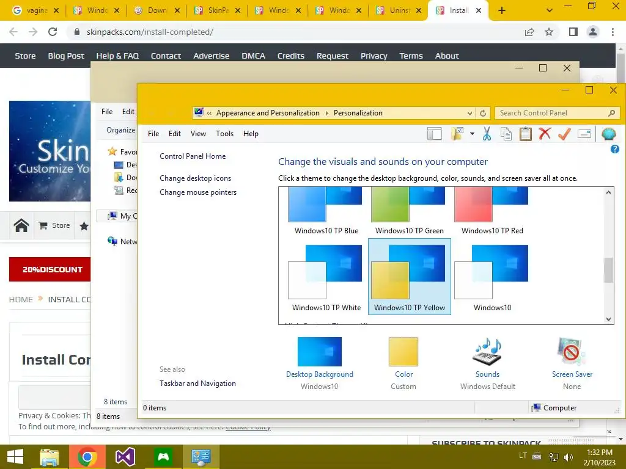Bookmark this page with star icon
Viewport: 626px width, 469px height.
click(x=549, y=32)
